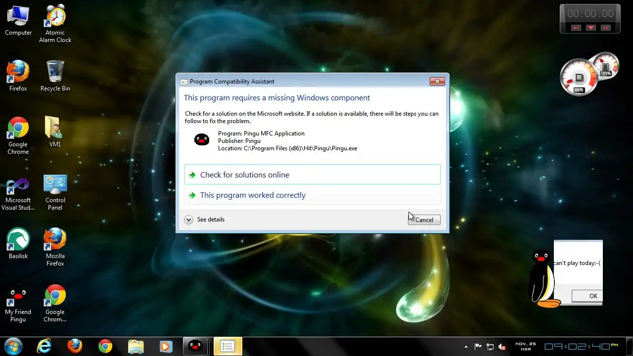Click heading 'This program requires a missing Windows component'
The width and height of the screenshot is (633, 356).
click(x=277, y=98)
